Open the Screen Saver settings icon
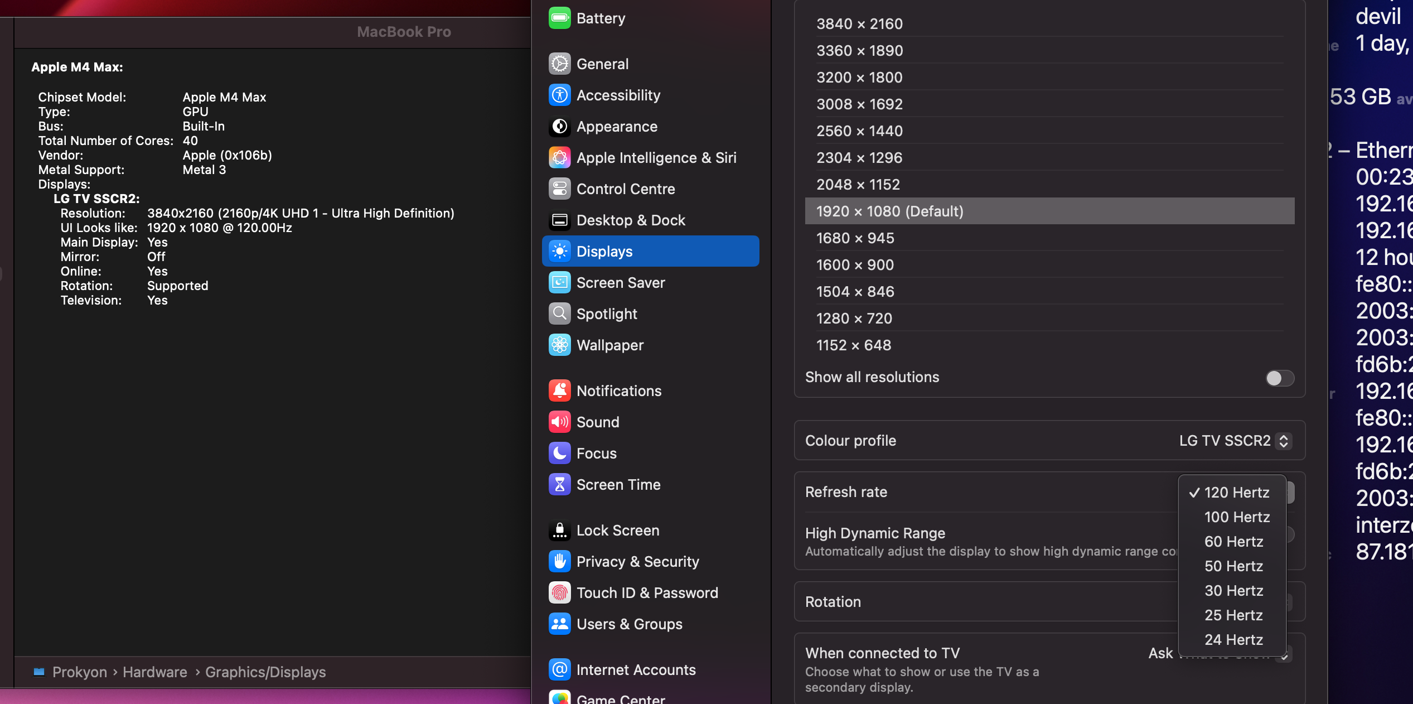The image size is (1413, 704). [x=560, y=283]
